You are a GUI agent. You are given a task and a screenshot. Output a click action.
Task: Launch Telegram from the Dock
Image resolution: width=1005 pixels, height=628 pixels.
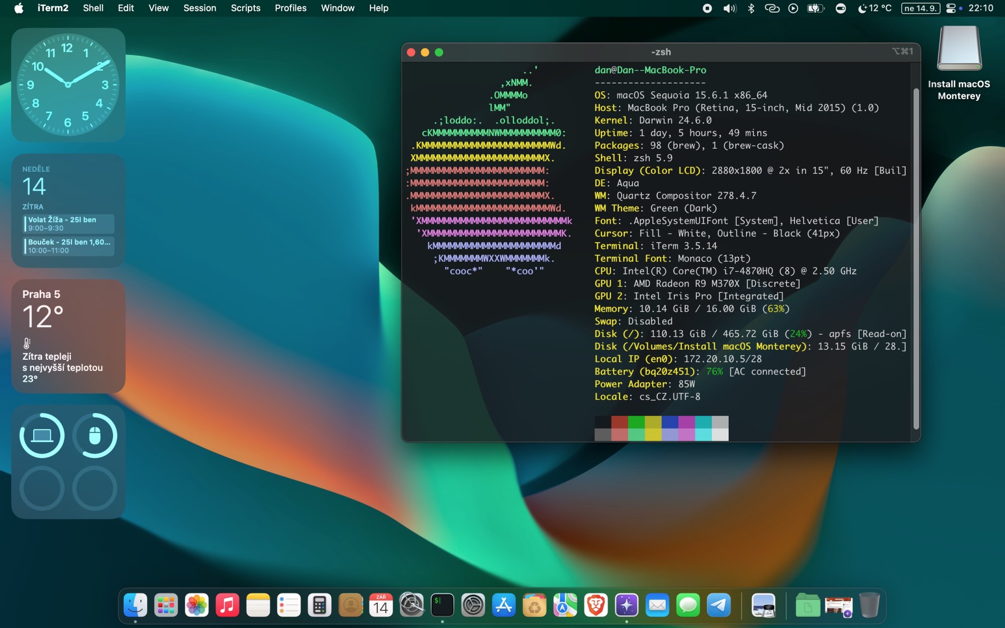[719, 605]
